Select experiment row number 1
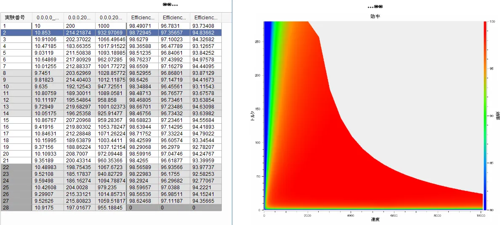The width and height of the screenshot is (503, 225). [x=16, y=26]
